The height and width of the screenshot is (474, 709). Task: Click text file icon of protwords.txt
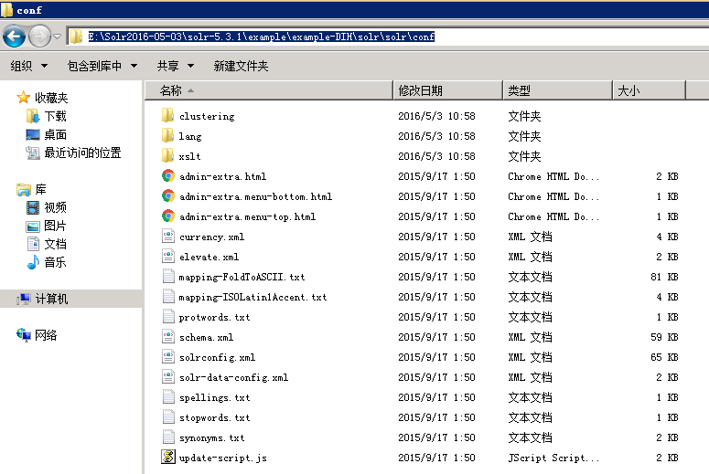pyautogui.click(x=168, y=316)
